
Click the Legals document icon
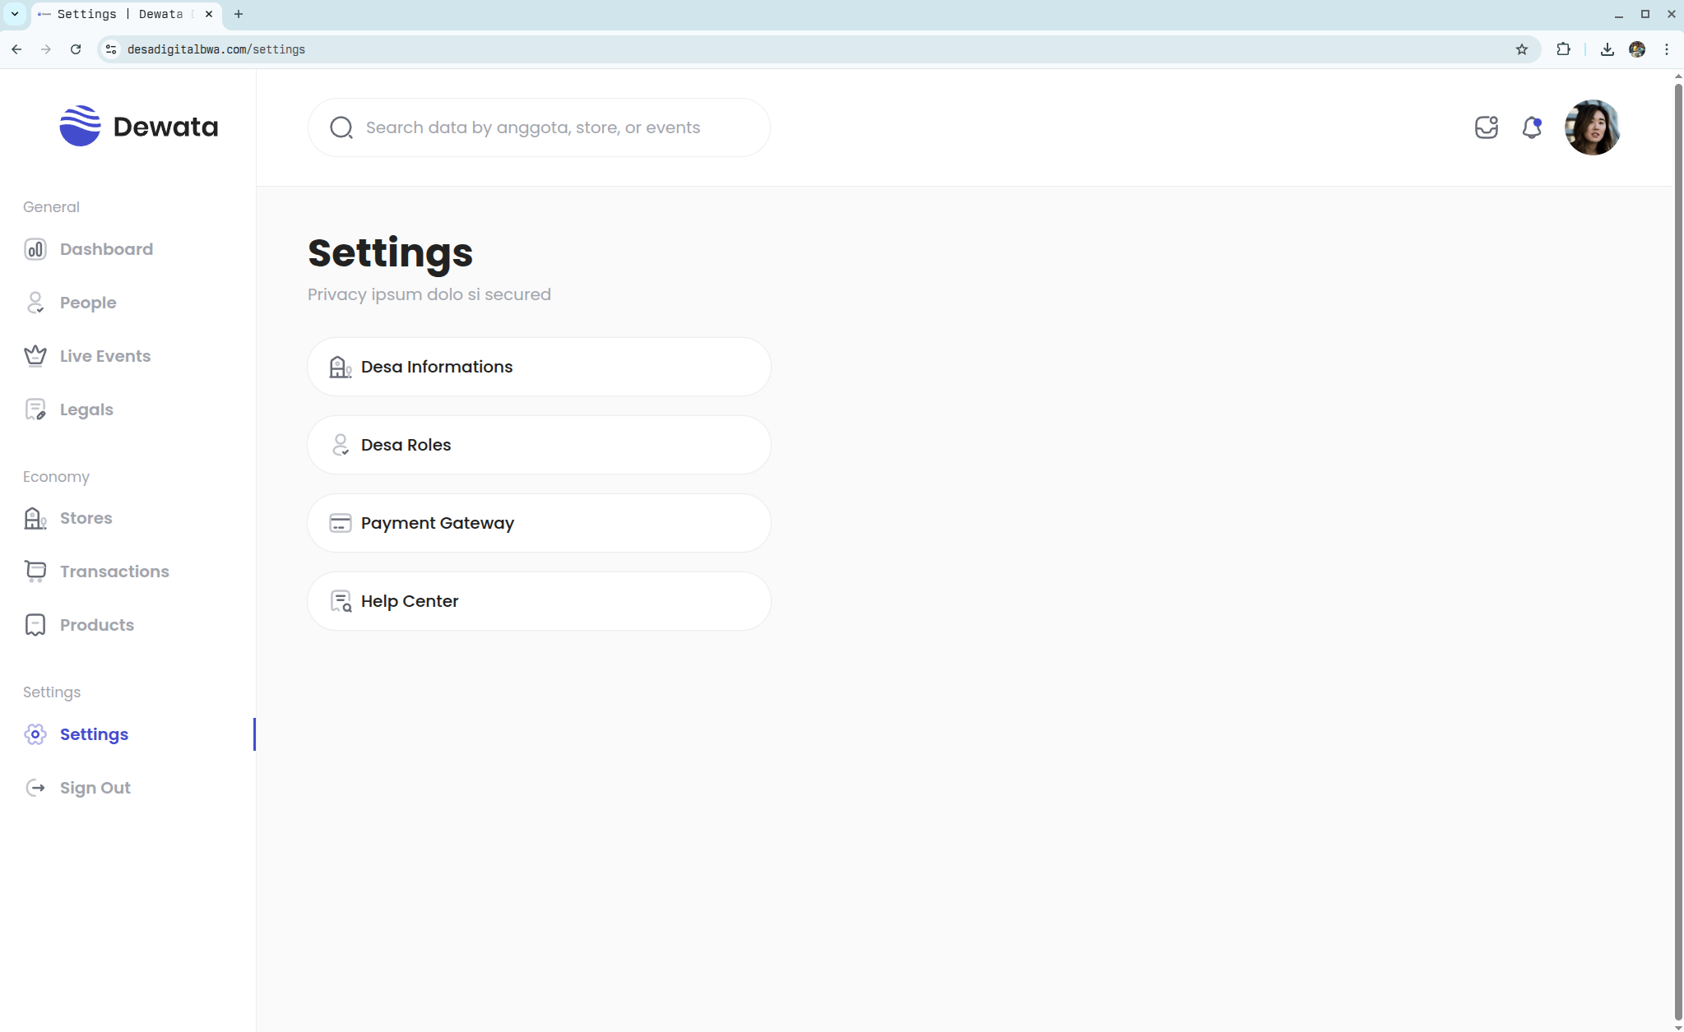(35, 410)
